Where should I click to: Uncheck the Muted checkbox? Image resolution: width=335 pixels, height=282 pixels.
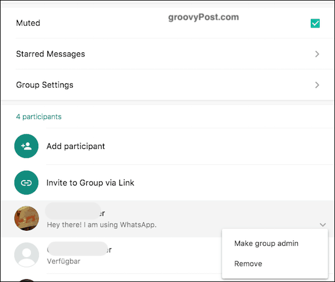point(315,23)
